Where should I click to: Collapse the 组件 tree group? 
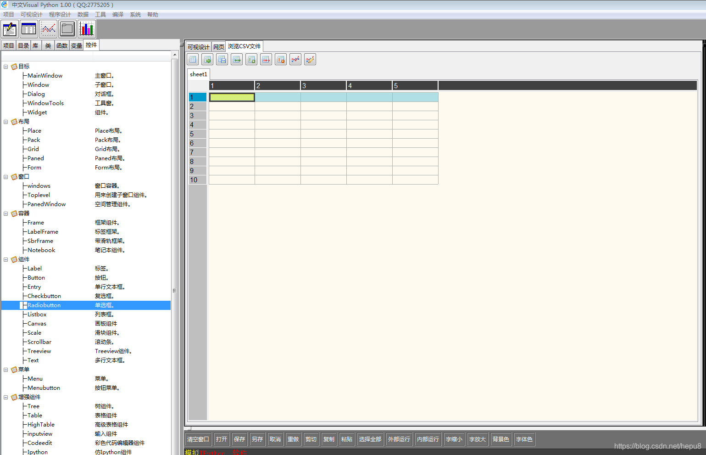pos(6,259)
